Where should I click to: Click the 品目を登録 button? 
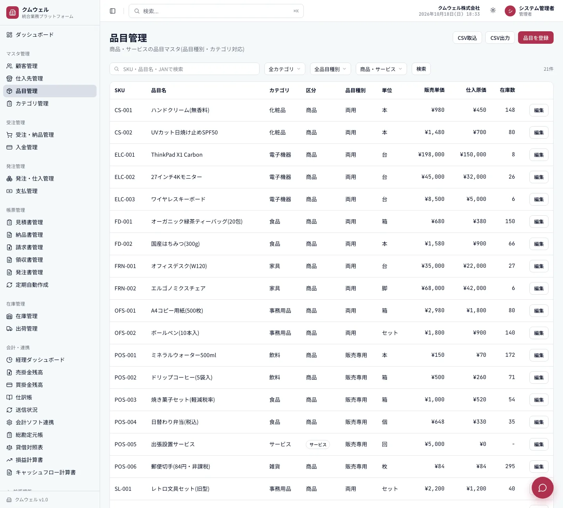[536, 38]
